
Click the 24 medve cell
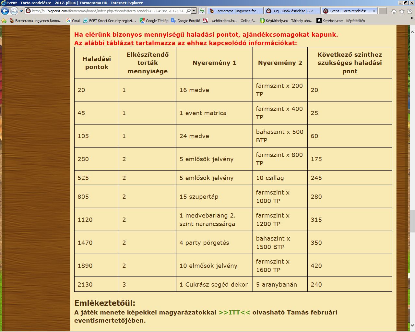click(214, 136)
